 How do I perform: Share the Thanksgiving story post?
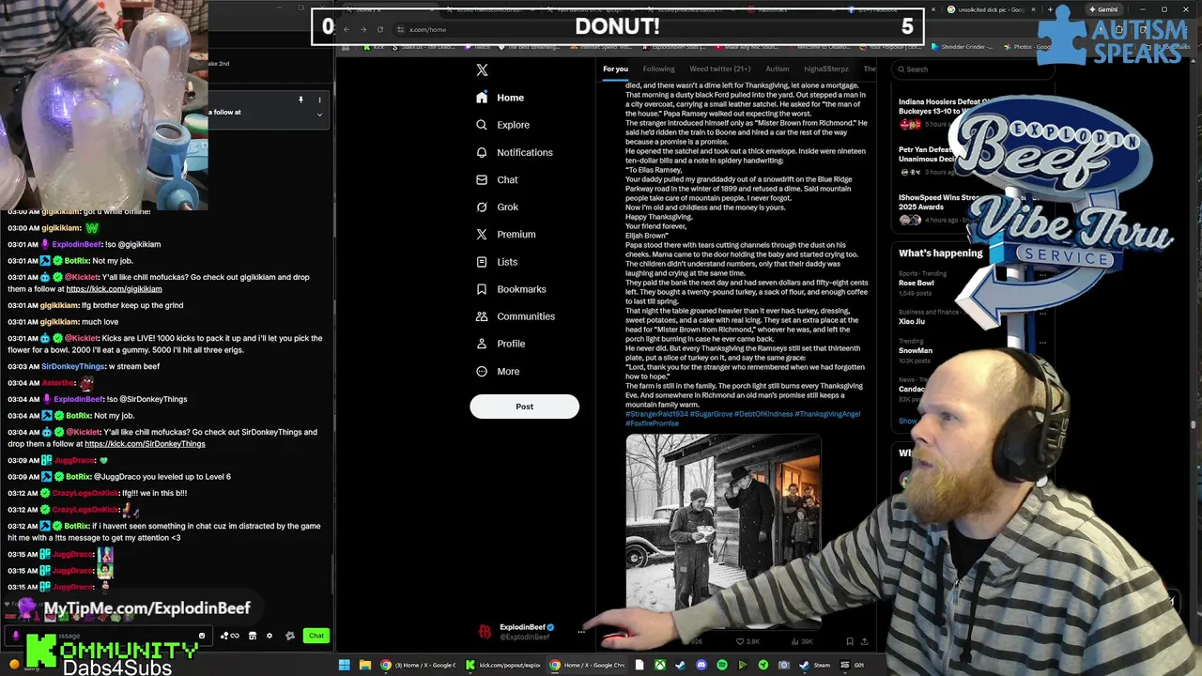click(864, 642)
